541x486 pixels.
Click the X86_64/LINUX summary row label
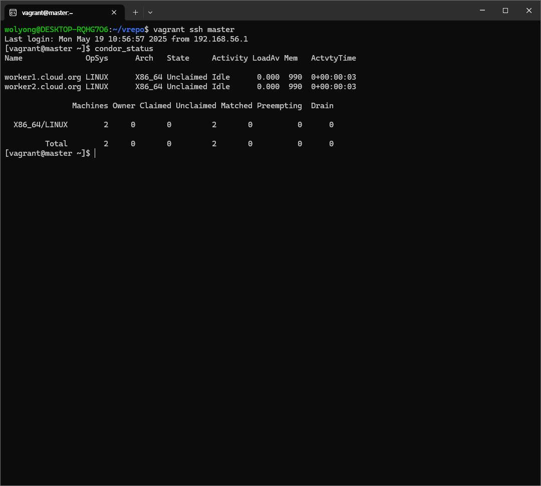click(41, 125)
